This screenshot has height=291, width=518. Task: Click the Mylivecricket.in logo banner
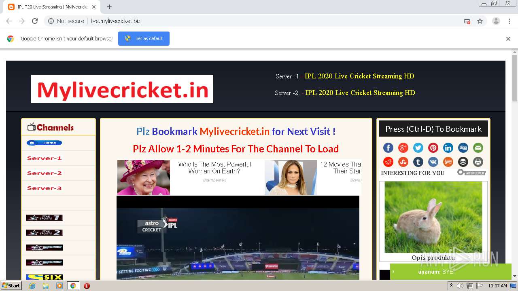click(122, 89)
